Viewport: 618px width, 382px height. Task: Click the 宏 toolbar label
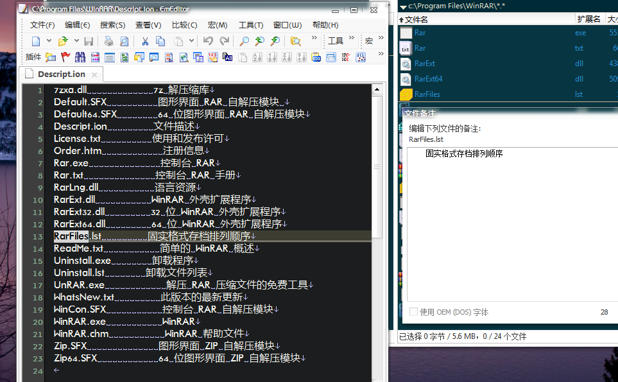coord(369,40)
